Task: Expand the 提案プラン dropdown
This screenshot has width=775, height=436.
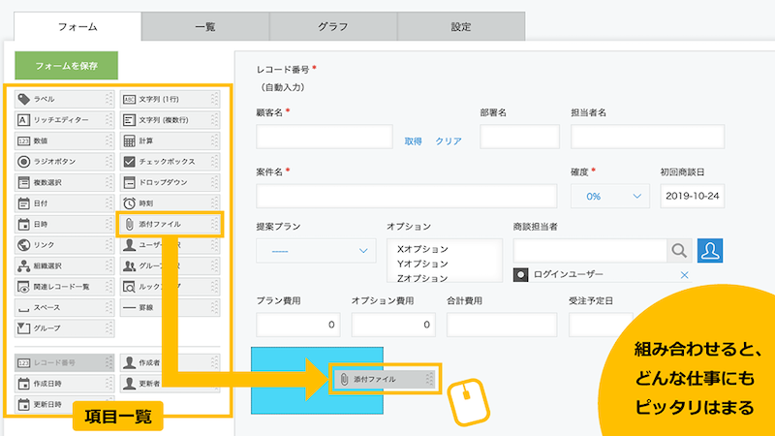Action: pos(316,251)
